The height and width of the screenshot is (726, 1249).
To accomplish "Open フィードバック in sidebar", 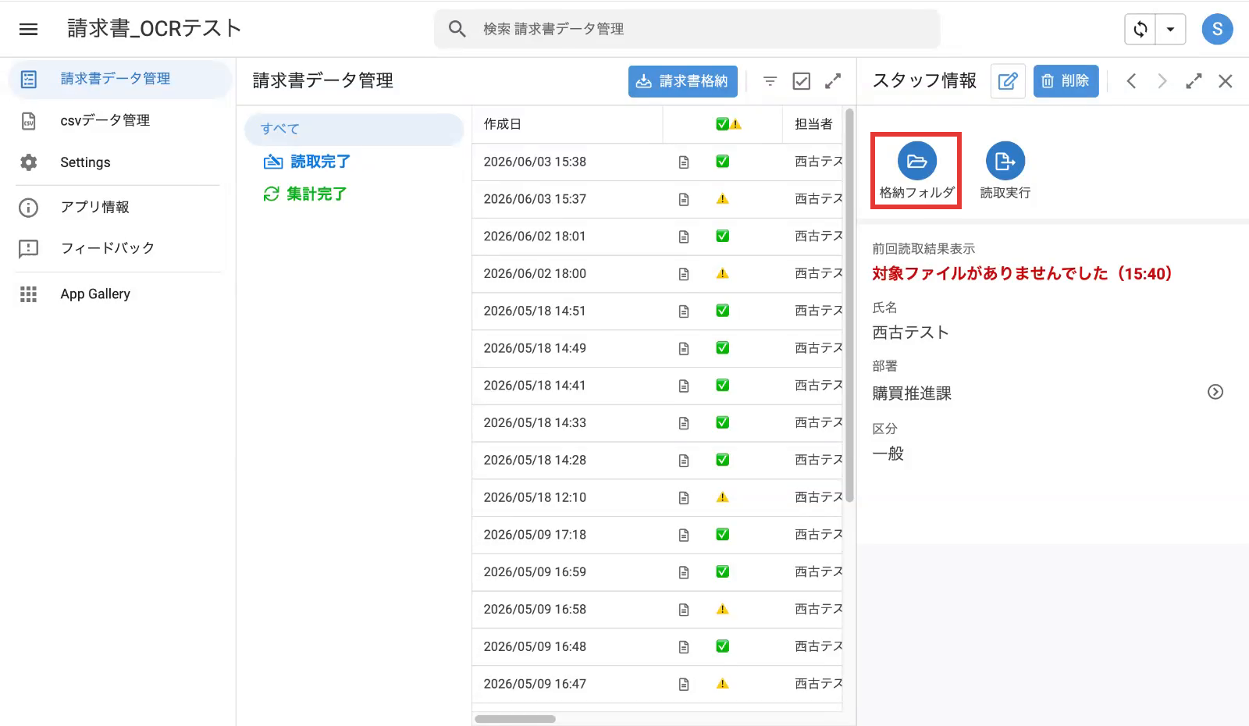I will [120, 248].
